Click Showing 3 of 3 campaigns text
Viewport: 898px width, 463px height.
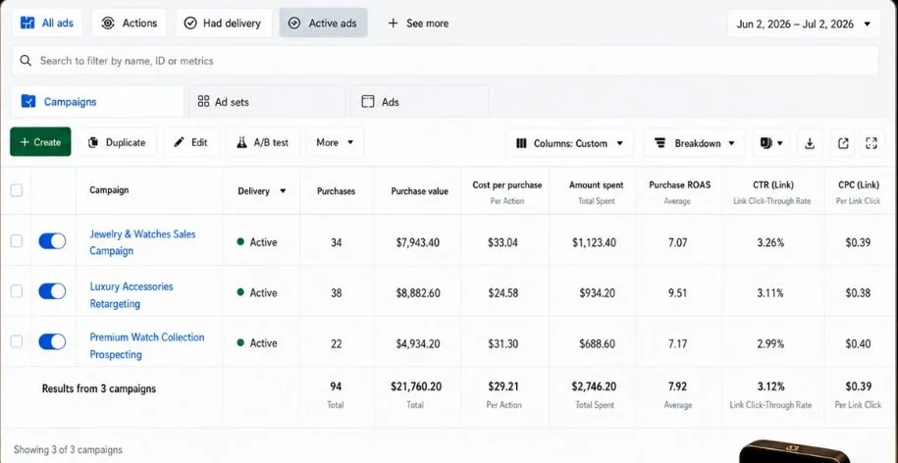click(68, 449)
